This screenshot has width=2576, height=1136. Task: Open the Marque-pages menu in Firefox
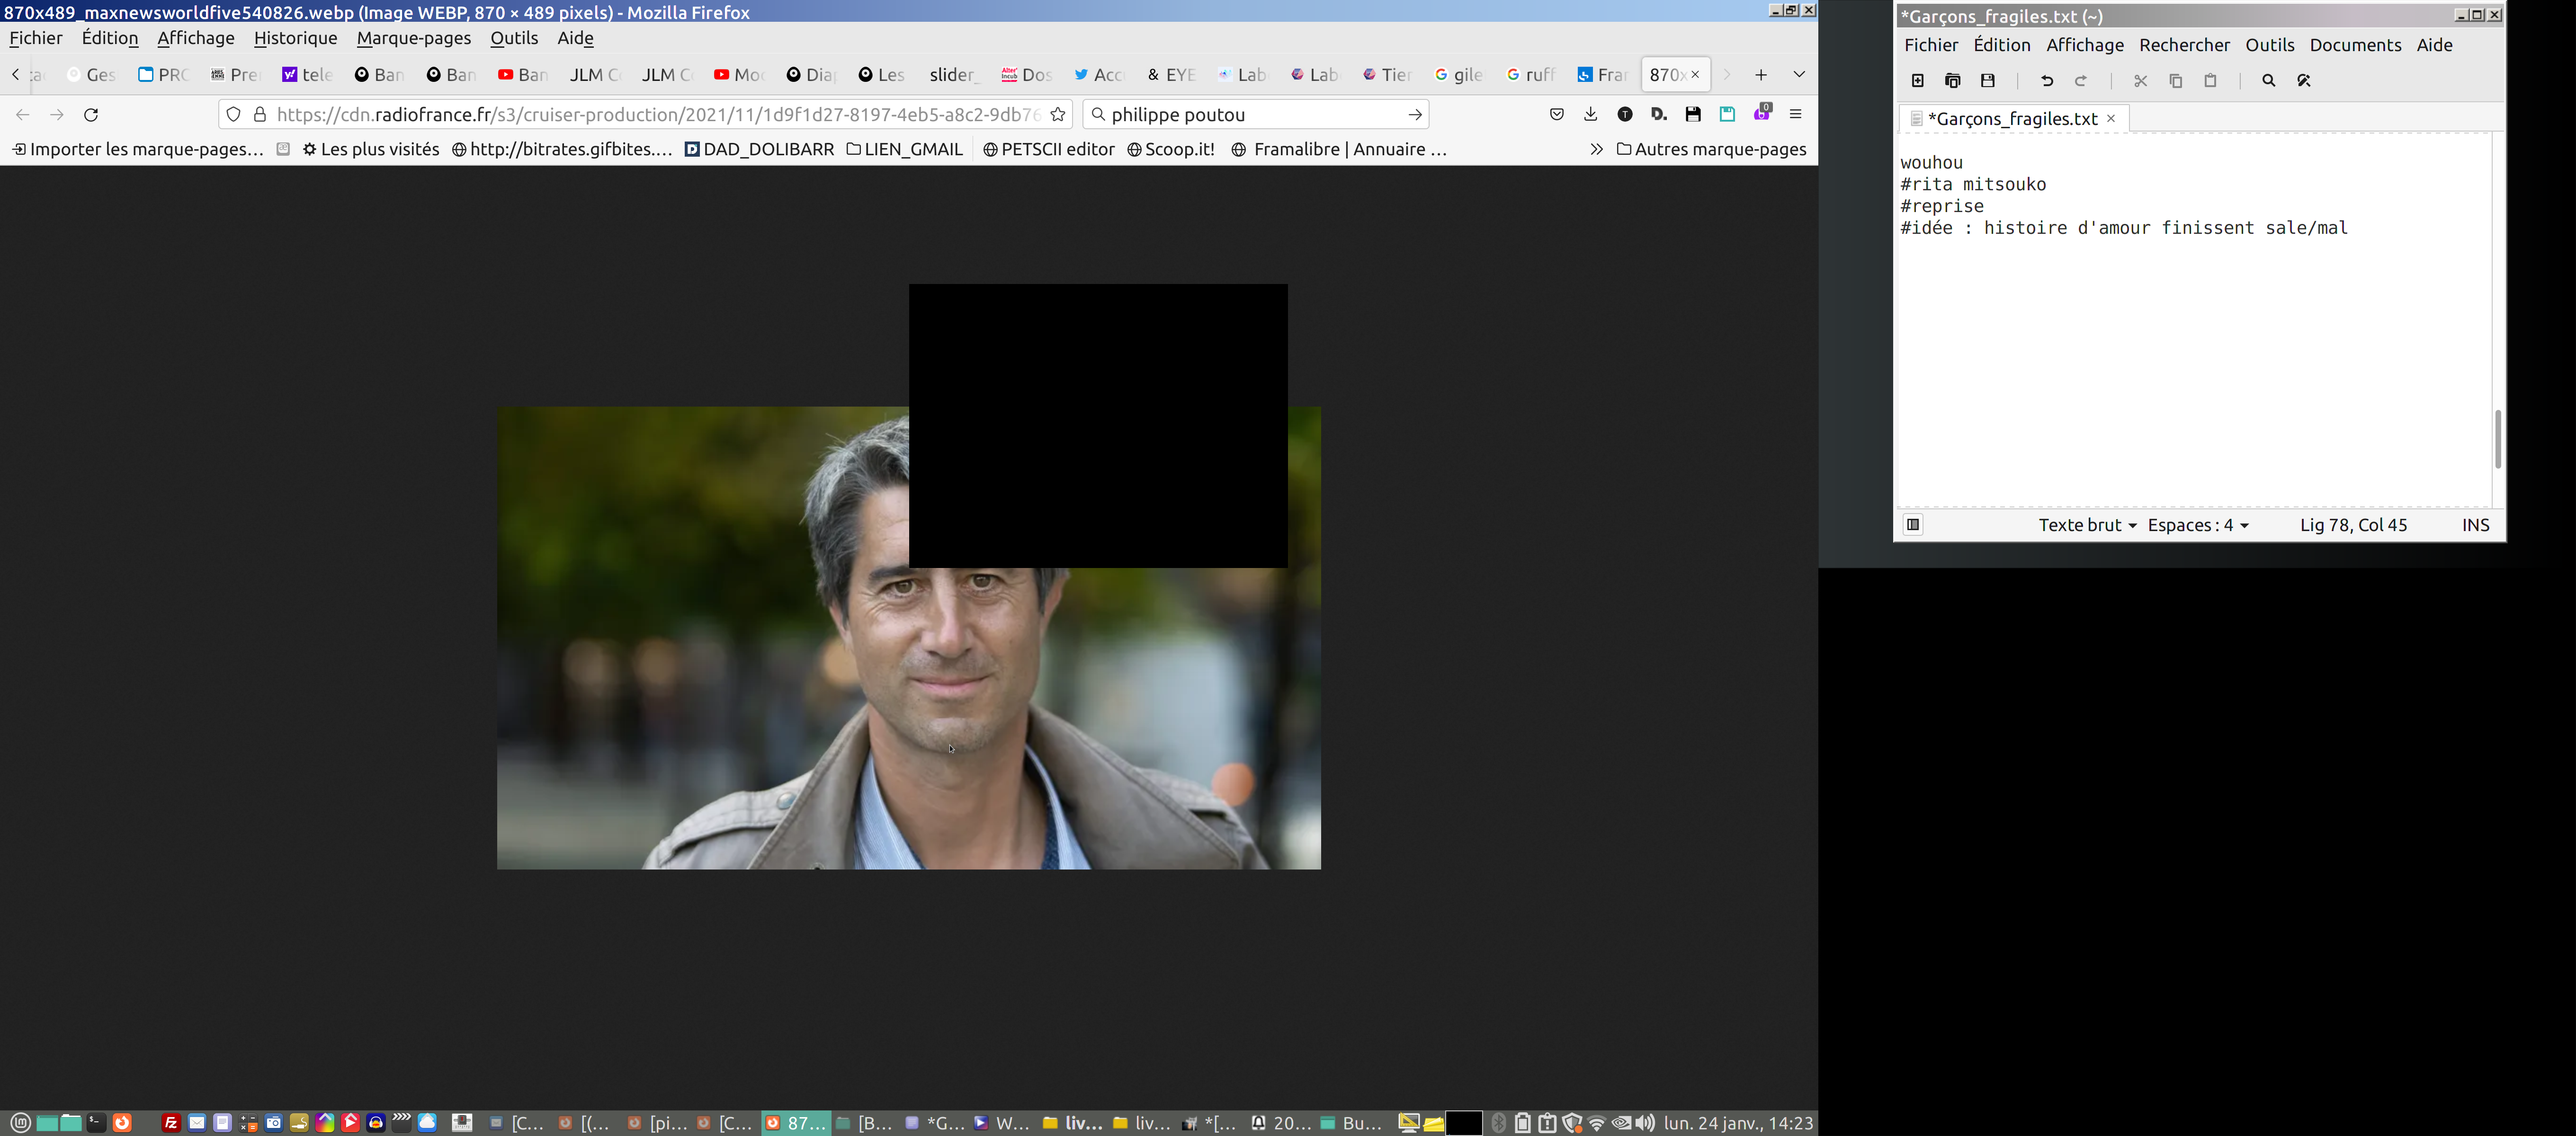(413, 38)
